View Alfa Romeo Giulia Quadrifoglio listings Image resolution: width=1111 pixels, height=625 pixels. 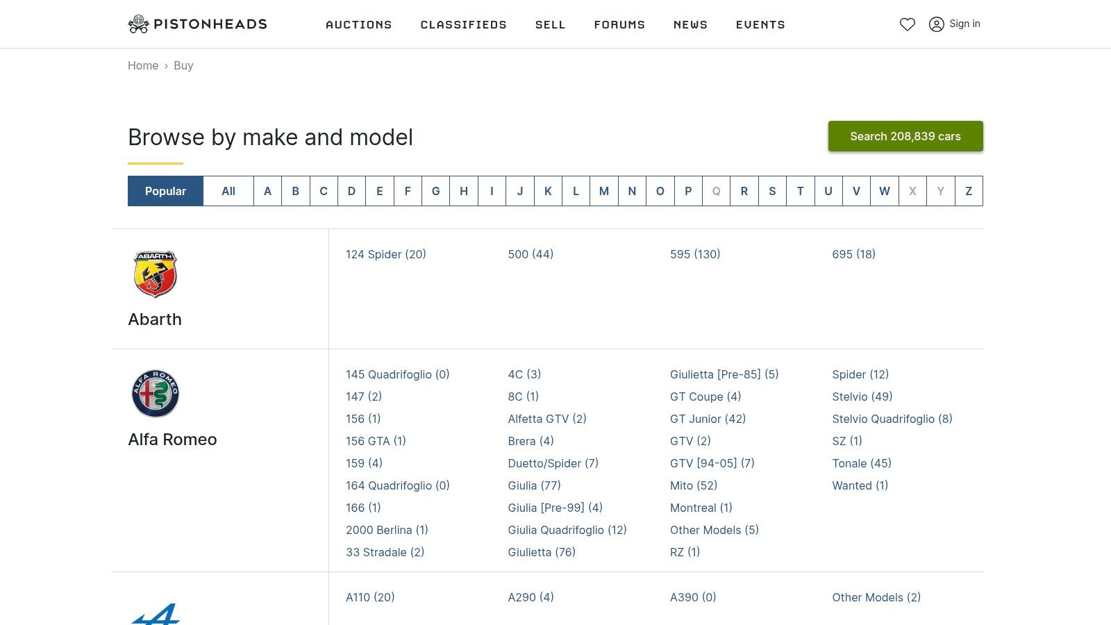click(x=567, y=530)
